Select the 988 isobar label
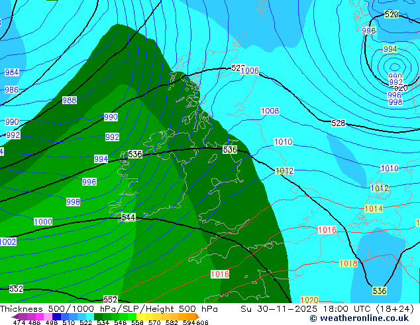420x325 pixels. 70,100
